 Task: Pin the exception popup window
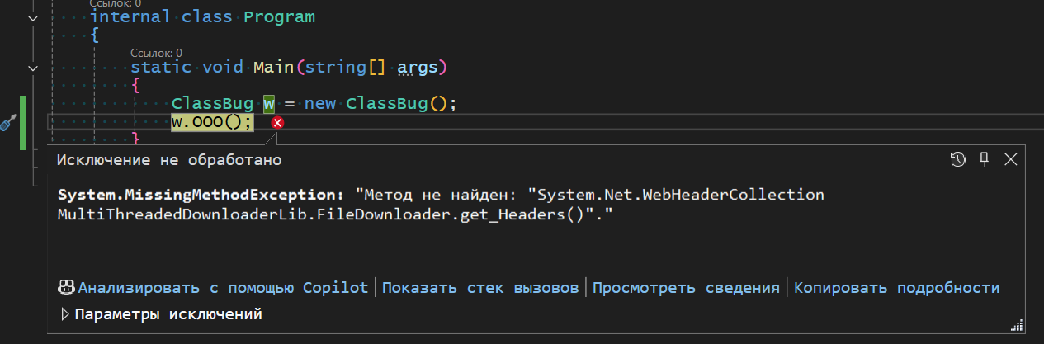click(984, 159)
